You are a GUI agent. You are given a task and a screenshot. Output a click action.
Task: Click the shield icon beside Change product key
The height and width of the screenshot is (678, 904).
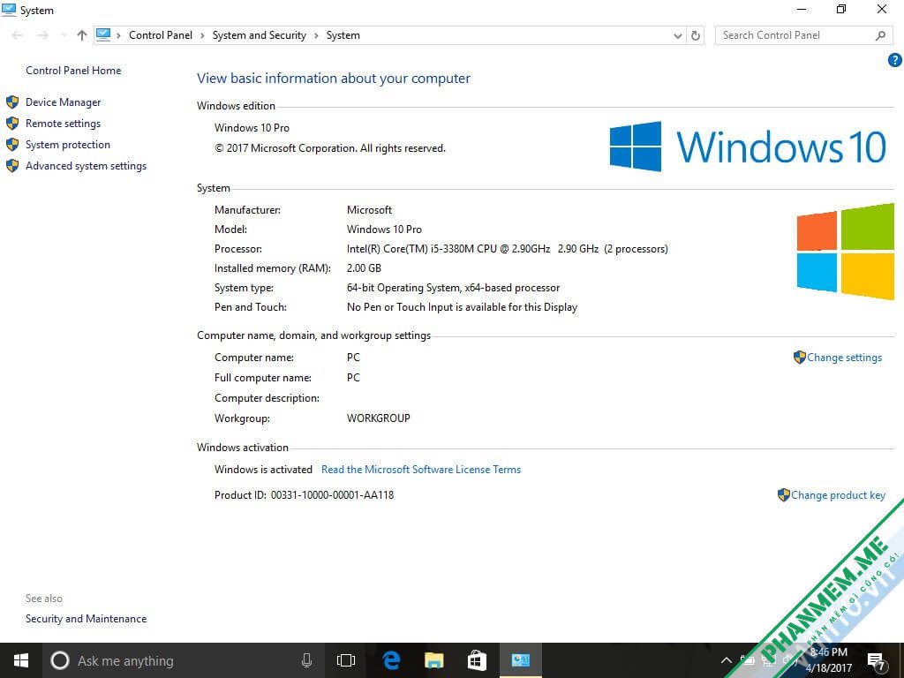click(x=784, y=494)
